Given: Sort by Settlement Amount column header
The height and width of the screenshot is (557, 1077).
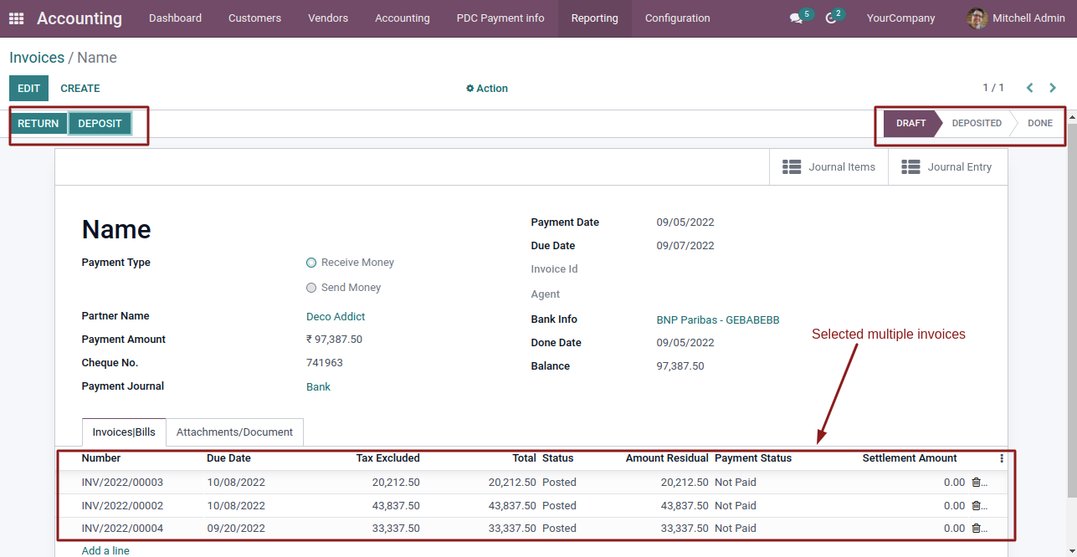Looking at the screenshot, I should coord(910,458).
